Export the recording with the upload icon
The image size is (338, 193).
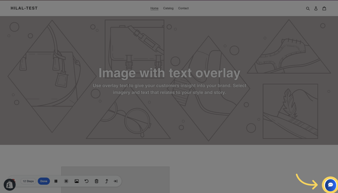click(x=106, y=181)
